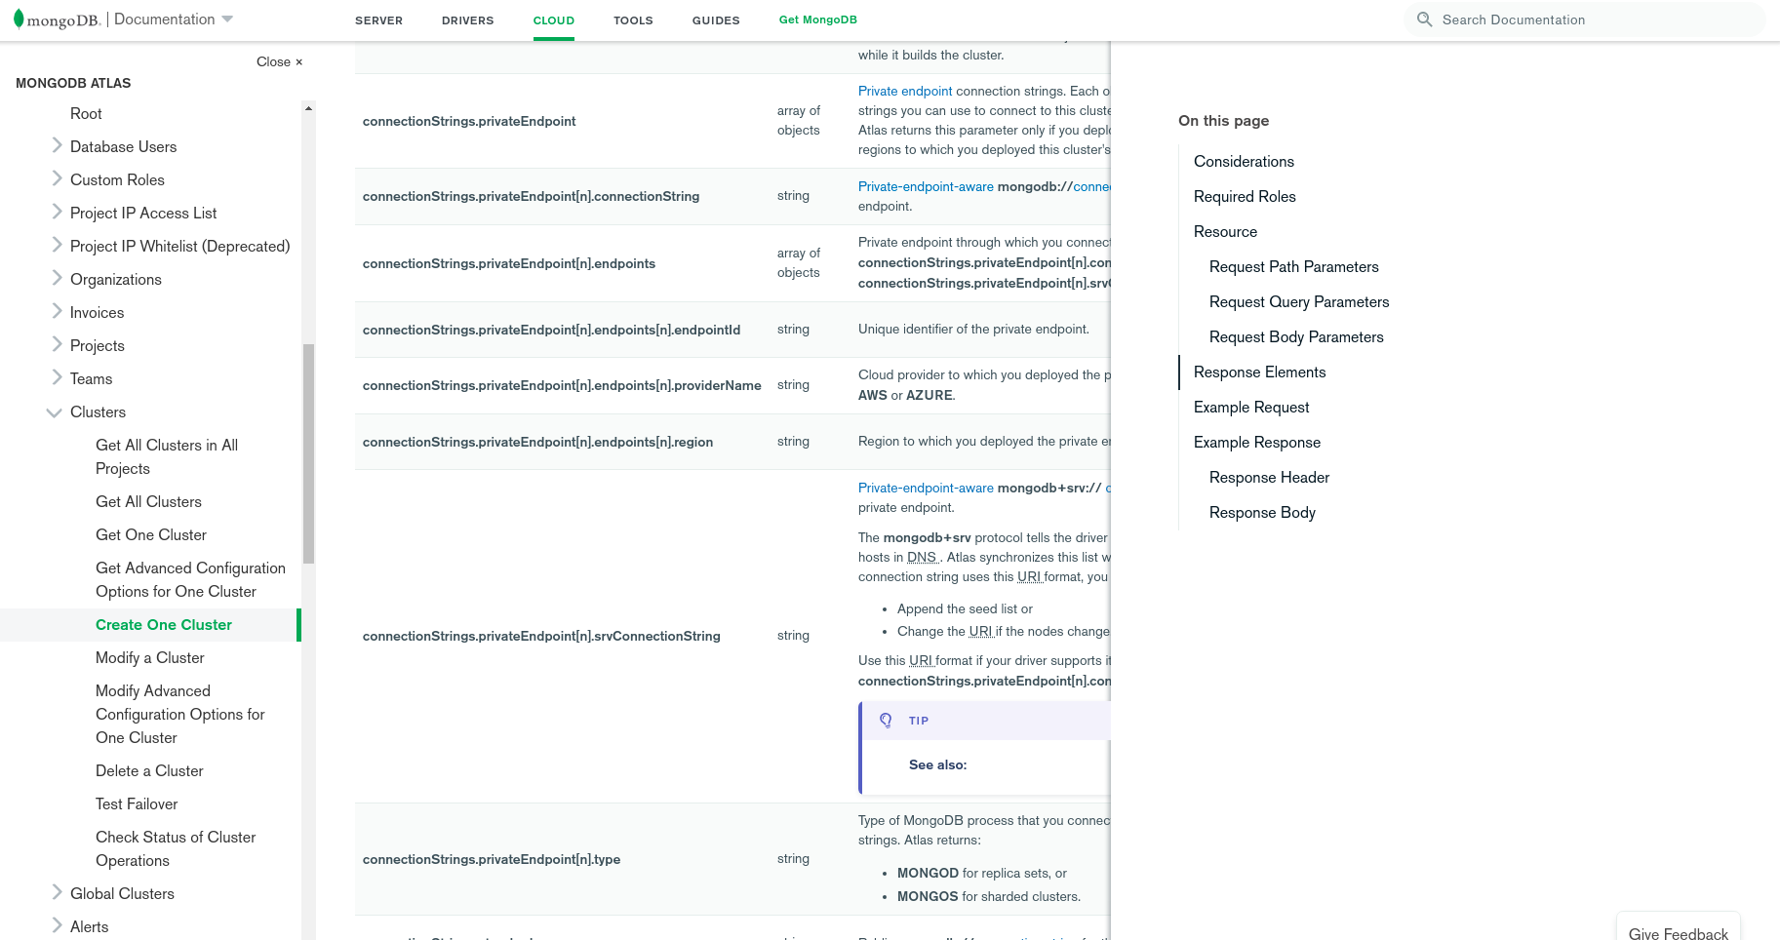Expand the Global Clusters section
This screenshot has height=940, width=1780.
57,893
